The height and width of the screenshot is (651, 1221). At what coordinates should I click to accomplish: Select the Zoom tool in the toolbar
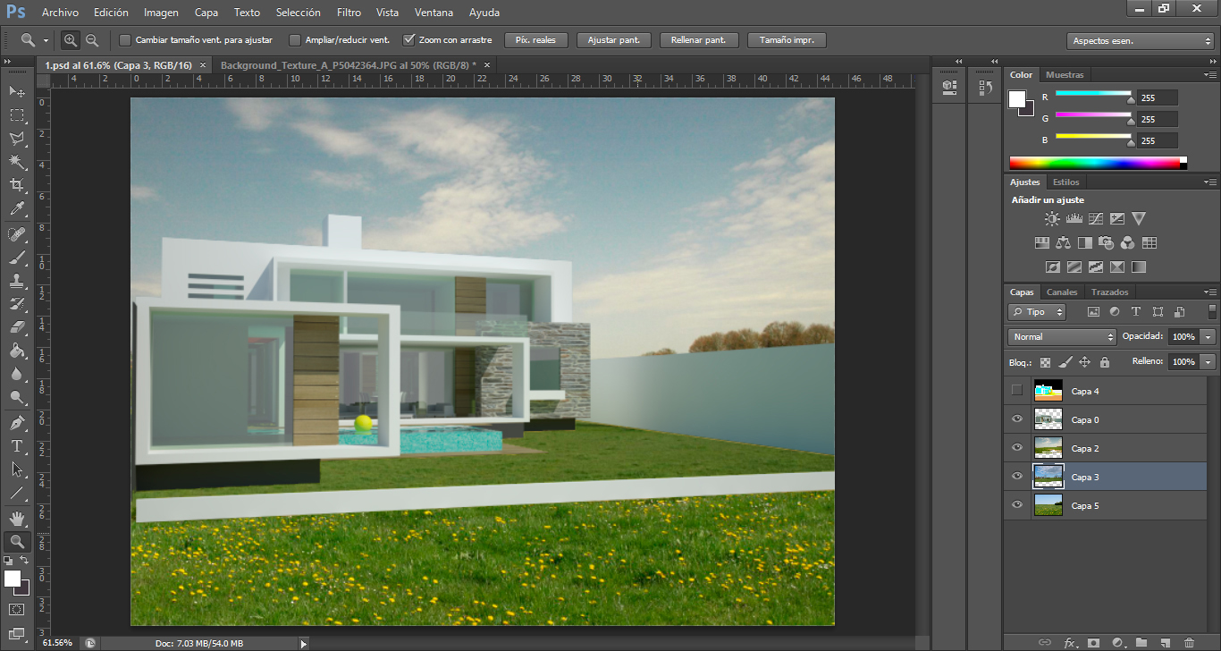tap(16, 541)
